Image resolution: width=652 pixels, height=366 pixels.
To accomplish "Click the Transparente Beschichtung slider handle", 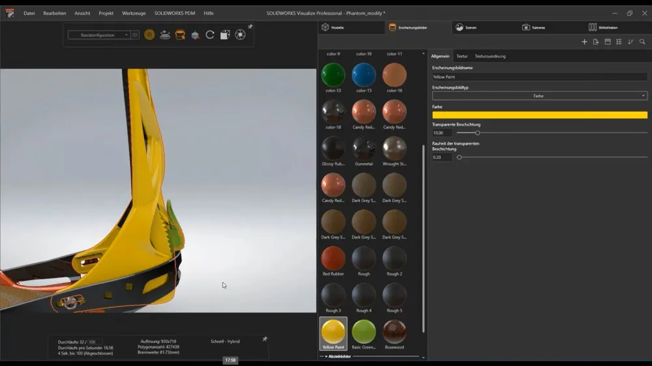I will click(477, 133).
